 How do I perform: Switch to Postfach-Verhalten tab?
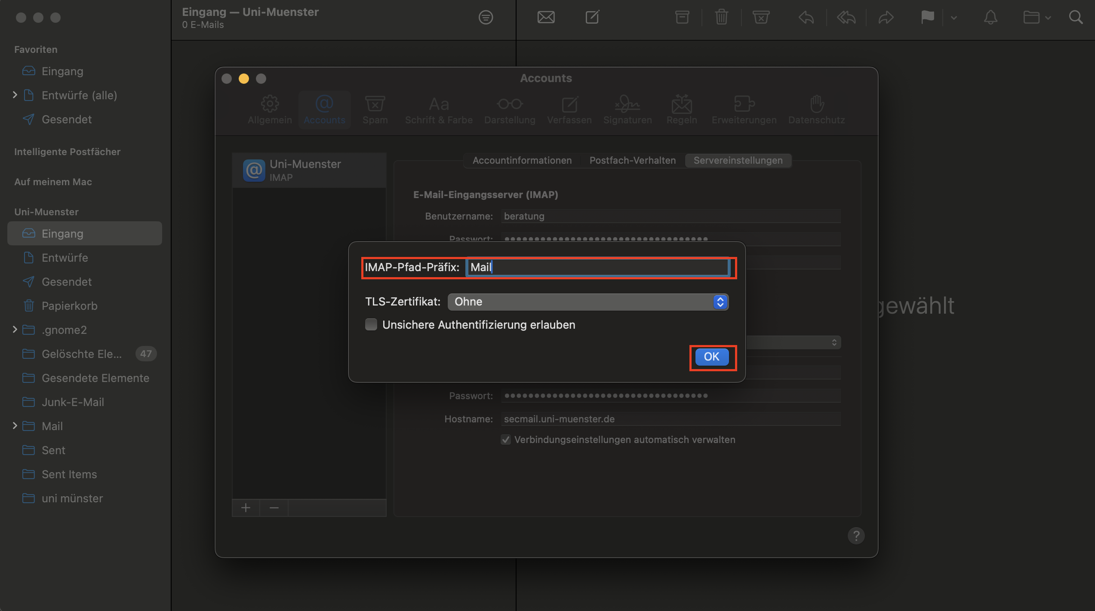(x=632, y=160)
